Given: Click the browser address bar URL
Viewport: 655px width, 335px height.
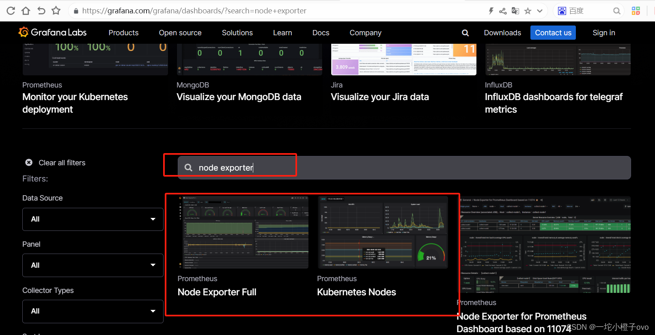Looking at the screenshot, I should [194, 11].
